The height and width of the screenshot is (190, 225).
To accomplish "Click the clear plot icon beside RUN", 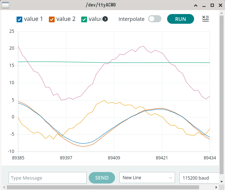I will click(x=206, y=19).
